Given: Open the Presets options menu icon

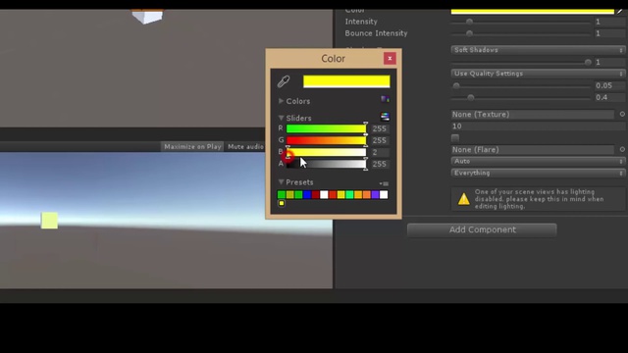Looking at the screenshot, I should (384, 183).
